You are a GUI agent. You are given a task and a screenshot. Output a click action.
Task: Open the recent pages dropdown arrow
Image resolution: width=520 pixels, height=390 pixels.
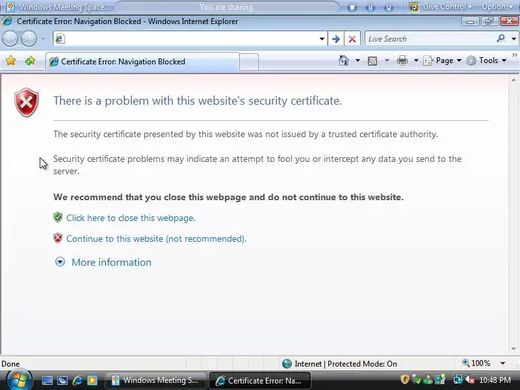point(44,39)
